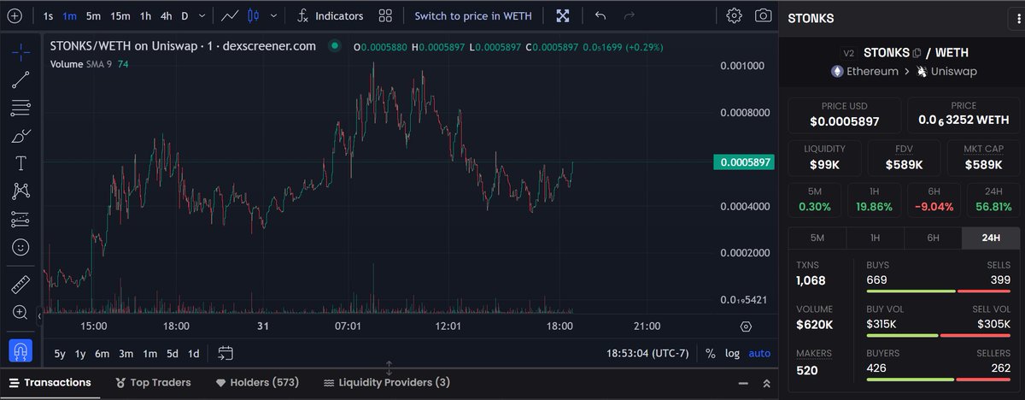
Task: Click the zoom in magnifier tool
Action: (21, 313)
